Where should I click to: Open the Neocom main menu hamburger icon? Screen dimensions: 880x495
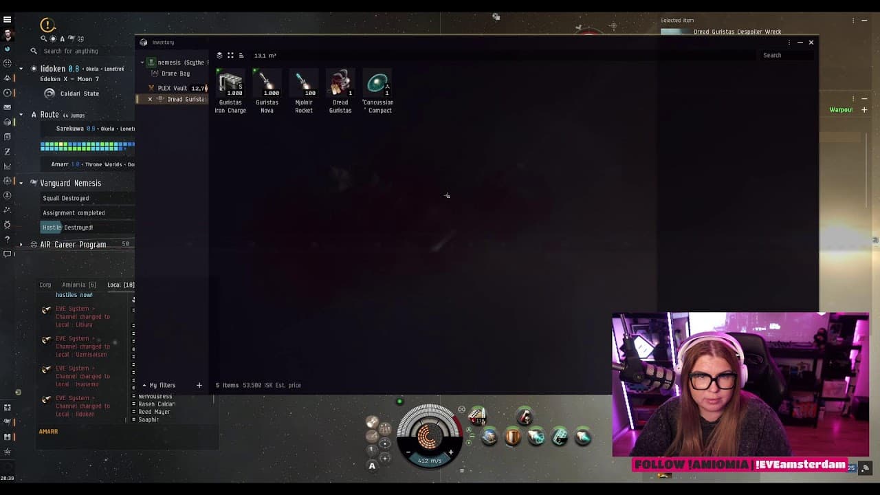8,19
